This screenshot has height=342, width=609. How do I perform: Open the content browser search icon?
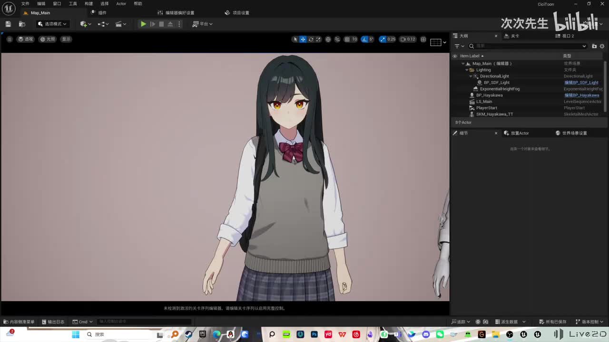coord(22,24)
